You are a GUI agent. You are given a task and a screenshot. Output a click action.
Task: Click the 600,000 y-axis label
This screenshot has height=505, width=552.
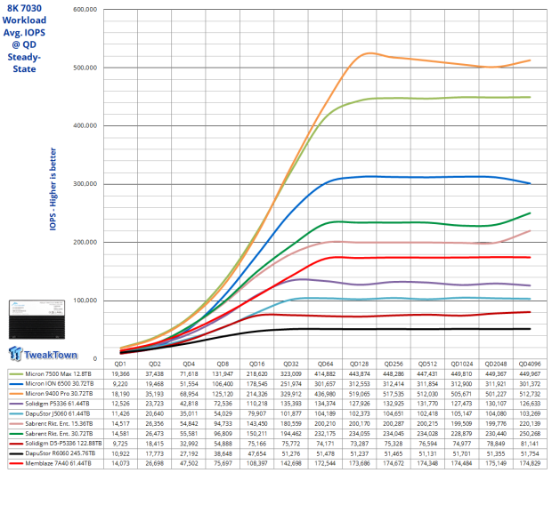(x=85, y=10)
